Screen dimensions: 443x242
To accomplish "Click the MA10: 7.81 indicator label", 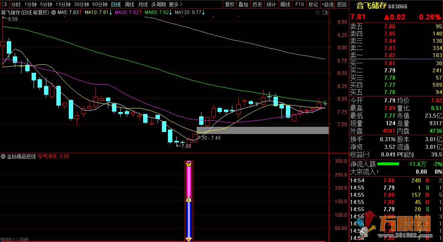I will [x=98, y=12].
